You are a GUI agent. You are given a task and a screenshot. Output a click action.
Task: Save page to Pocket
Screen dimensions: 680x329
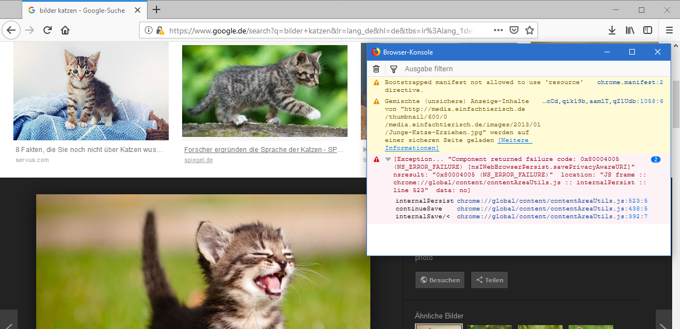(515, 30)
